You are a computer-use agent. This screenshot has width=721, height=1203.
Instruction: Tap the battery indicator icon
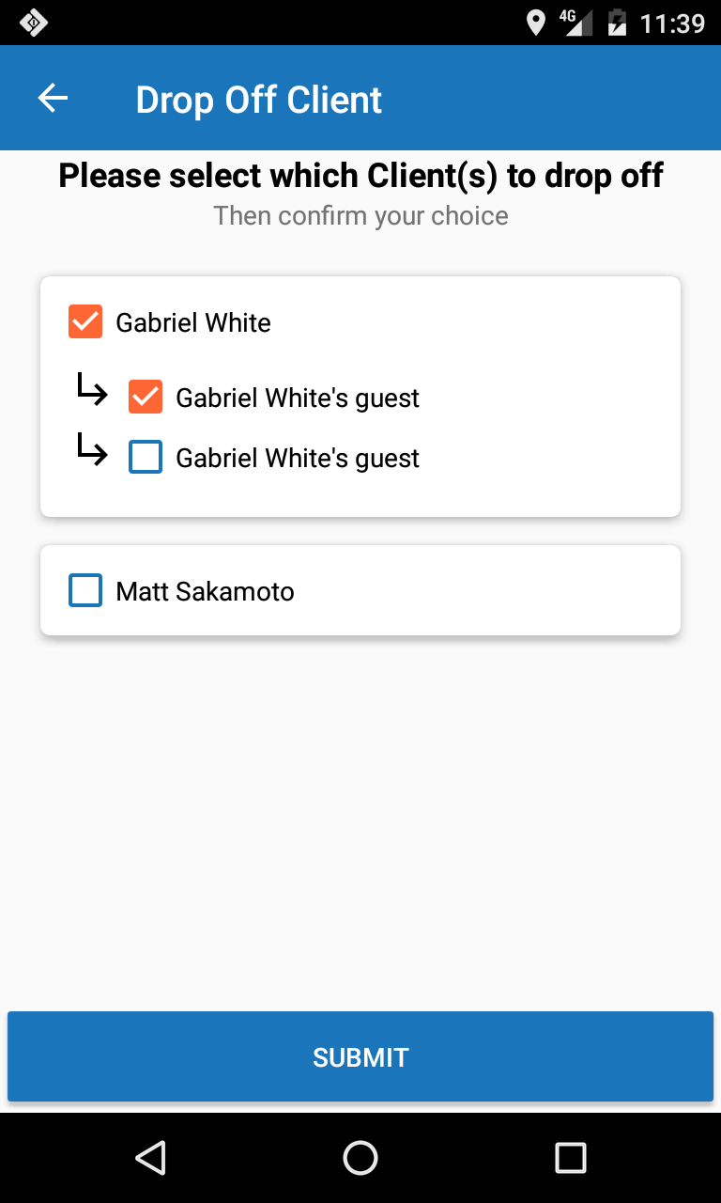(617, 23)
